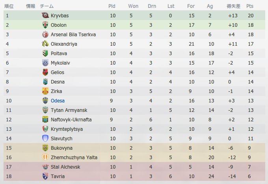
Task: Click the Poltava club crest
Action: [45, 53]
